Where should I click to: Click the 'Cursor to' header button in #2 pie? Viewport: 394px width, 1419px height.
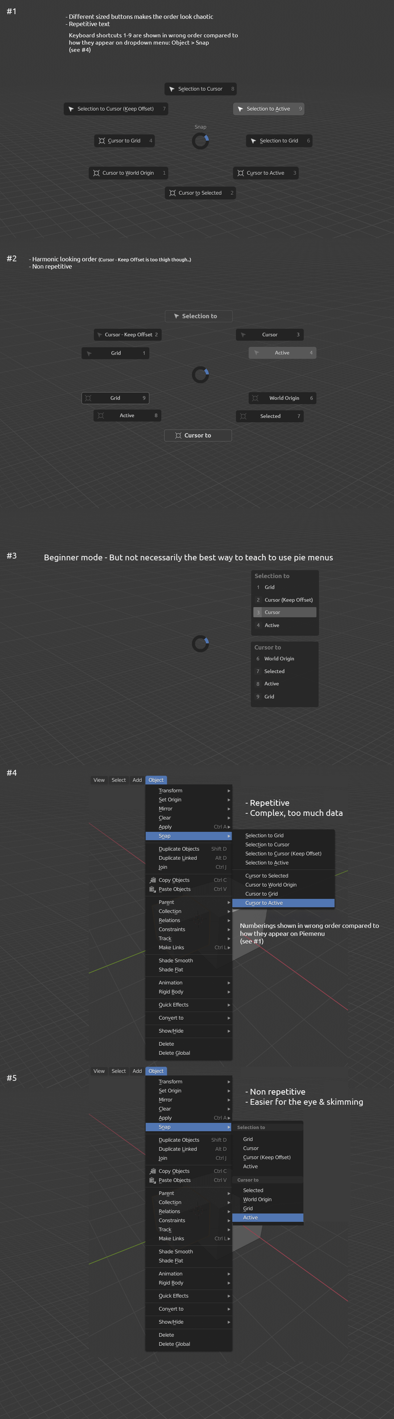(198, 435)
